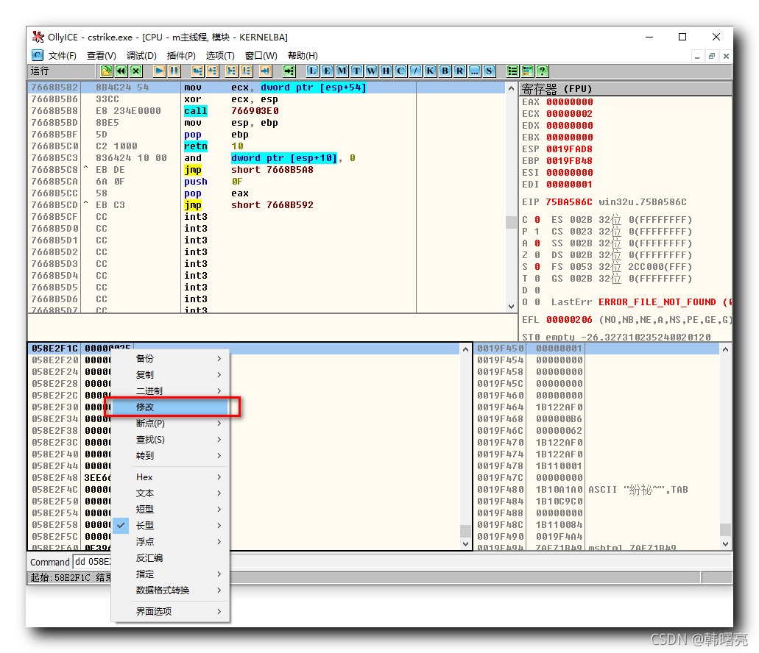Screen dimensions: 759x653
Task: Open the 查看(V) menu
Action: coord(101,56)
